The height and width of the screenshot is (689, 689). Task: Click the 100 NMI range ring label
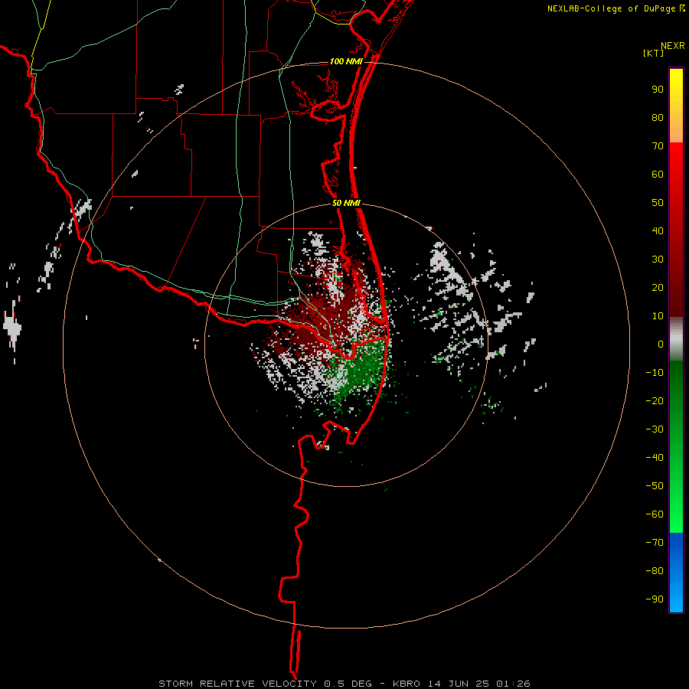(x=346, y=61)
